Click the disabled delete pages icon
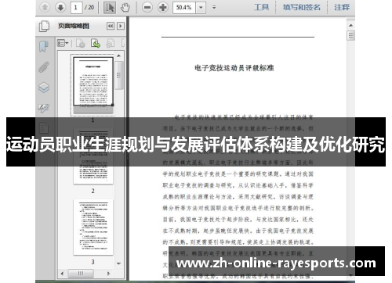This screenshot has width=392, height=283. pyautogui.click(x=81, y=43)
